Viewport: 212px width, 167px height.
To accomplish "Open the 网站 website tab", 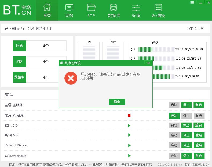I will pyautogui.click(x=69, y=10).
